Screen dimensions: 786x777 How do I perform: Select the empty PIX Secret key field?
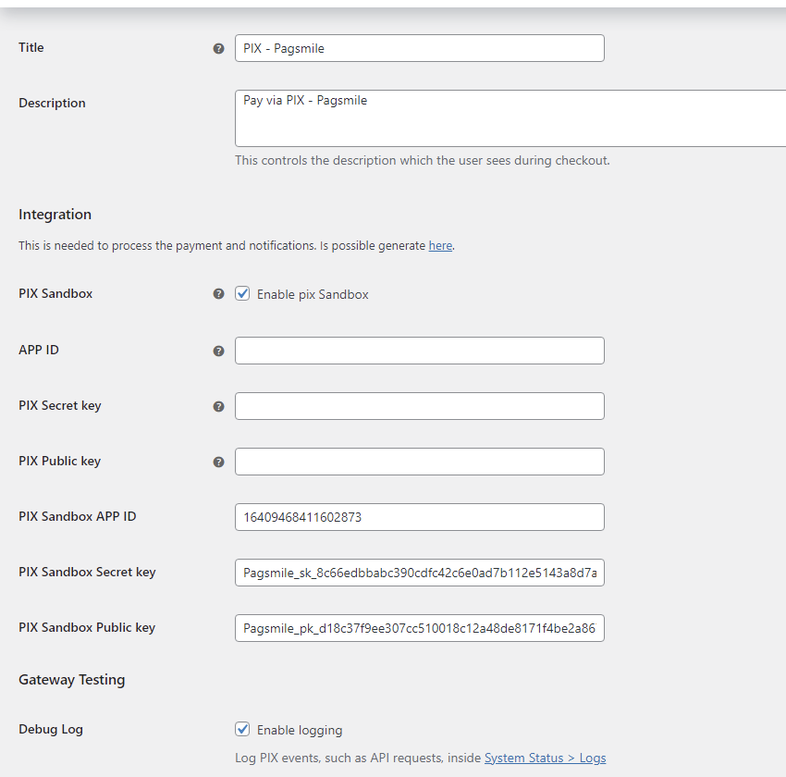pyautogui.click(x=419, y=406)
